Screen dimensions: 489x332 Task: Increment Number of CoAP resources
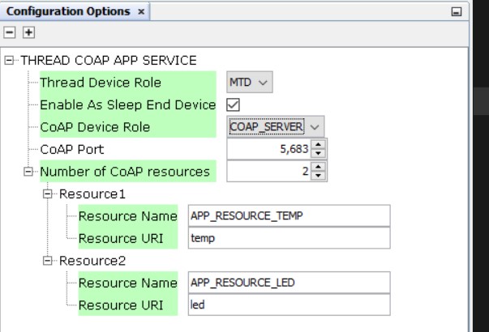318,167
